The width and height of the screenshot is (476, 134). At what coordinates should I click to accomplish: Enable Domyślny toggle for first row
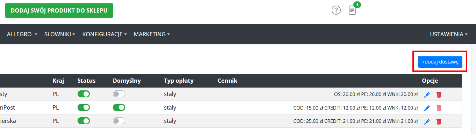pos(119,94)
